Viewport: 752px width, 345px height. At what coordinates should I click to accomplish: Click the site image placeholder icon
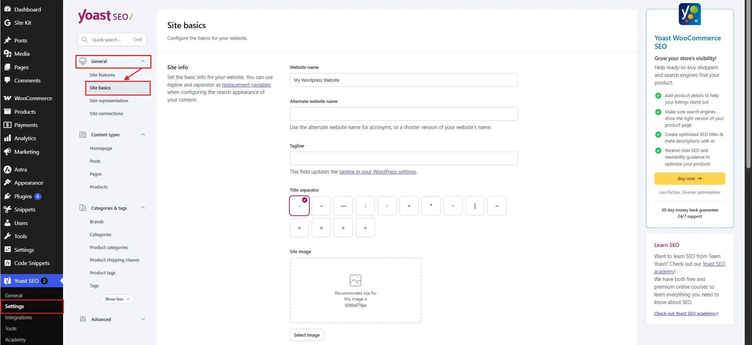click(355, 280)
